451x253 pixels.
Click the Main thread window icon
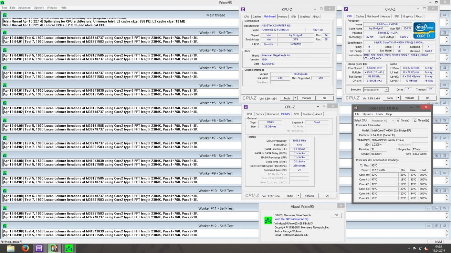pyautogui.click(x=4, y=15)
